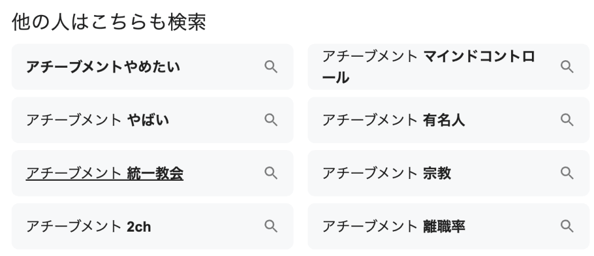The height and width of the screenshot is (256, 594).
Task: Open underlined アチーブメント 統一教会 link
Action: (x=104, y=174)
